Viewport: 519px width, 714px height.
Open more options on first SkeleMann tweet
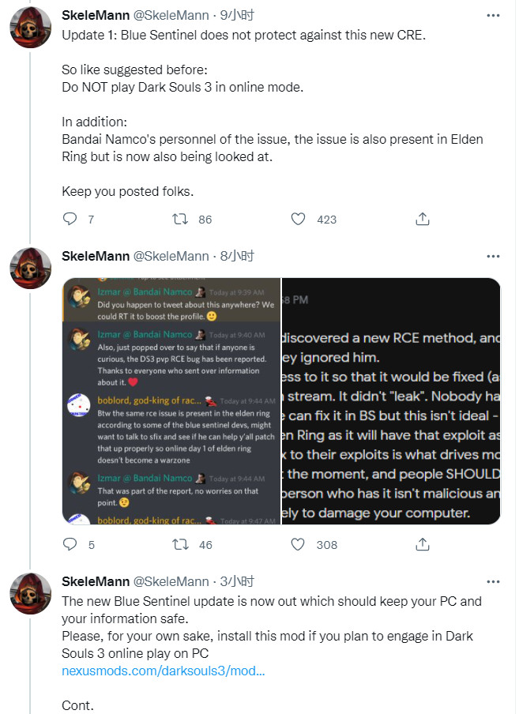[493, 16]
